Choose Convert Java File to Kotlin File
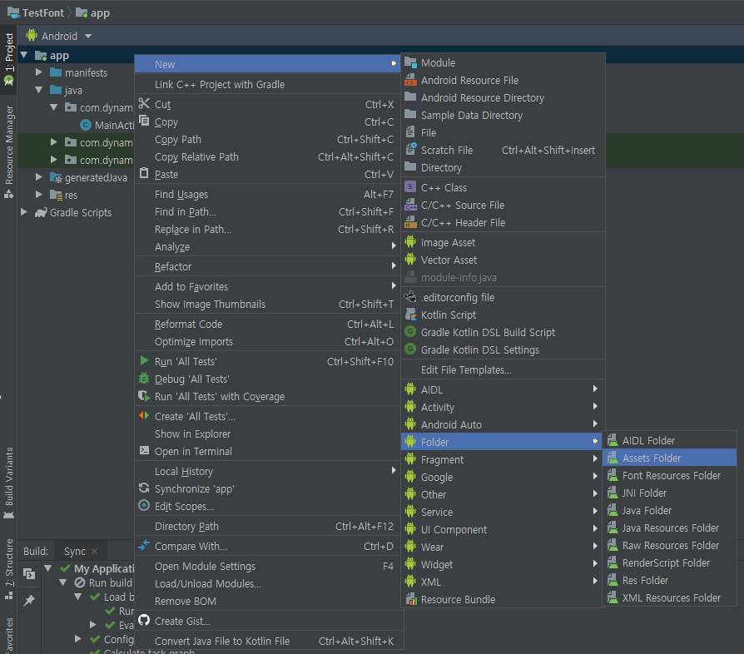Screen dimensions: 744x654 pos(268,641)
